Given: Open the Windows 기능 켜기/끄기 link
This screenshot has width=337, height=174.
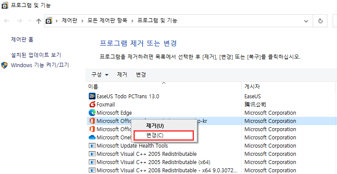Looking at the screenshot, I should point(40,65).
